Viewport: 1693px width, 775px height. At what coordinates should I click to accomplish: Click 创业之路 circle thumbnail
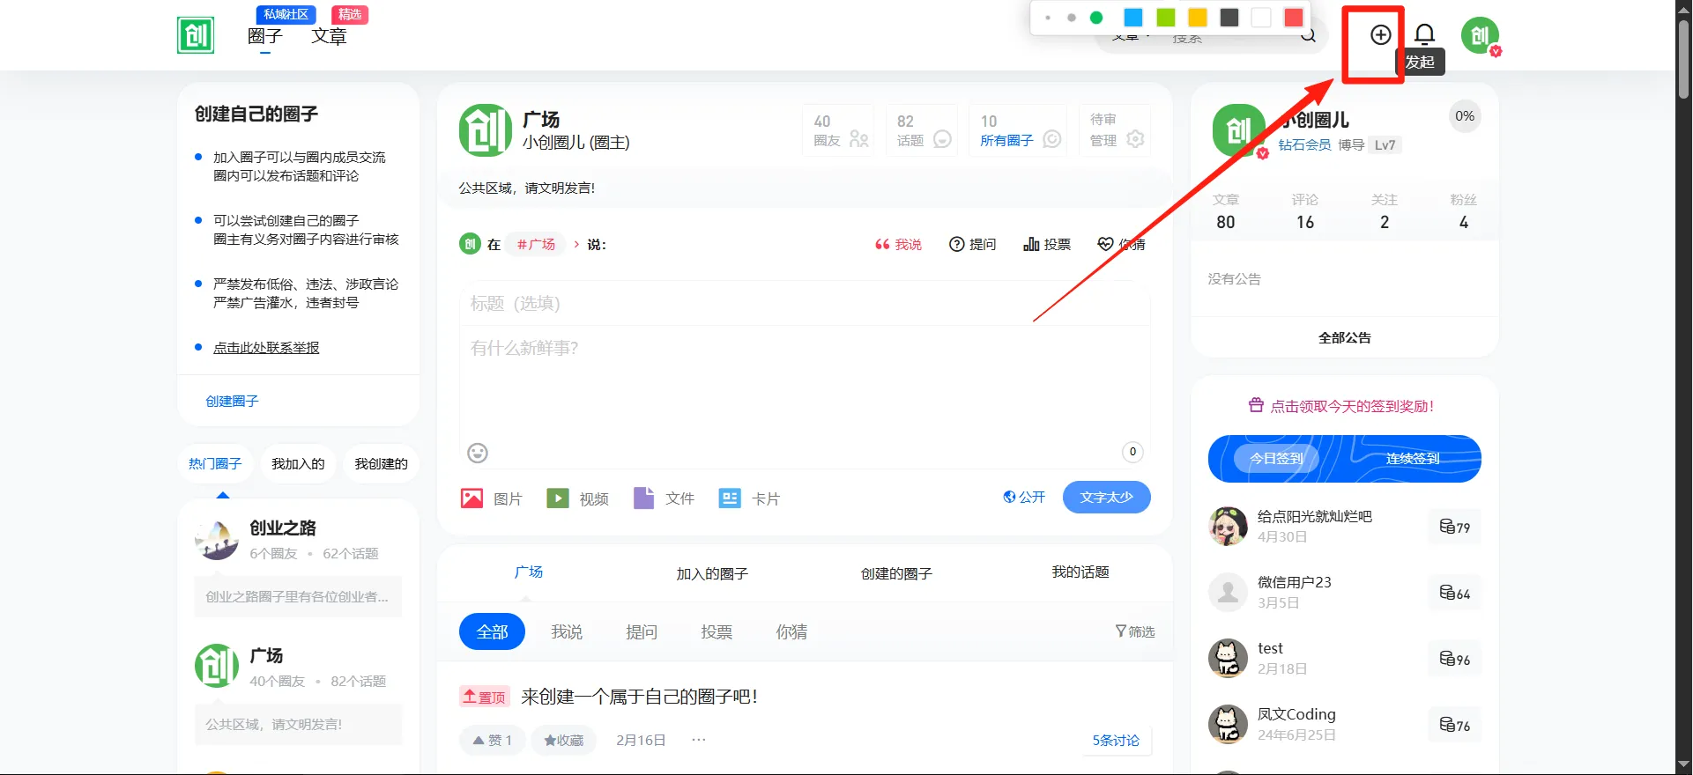coord(217,540)
